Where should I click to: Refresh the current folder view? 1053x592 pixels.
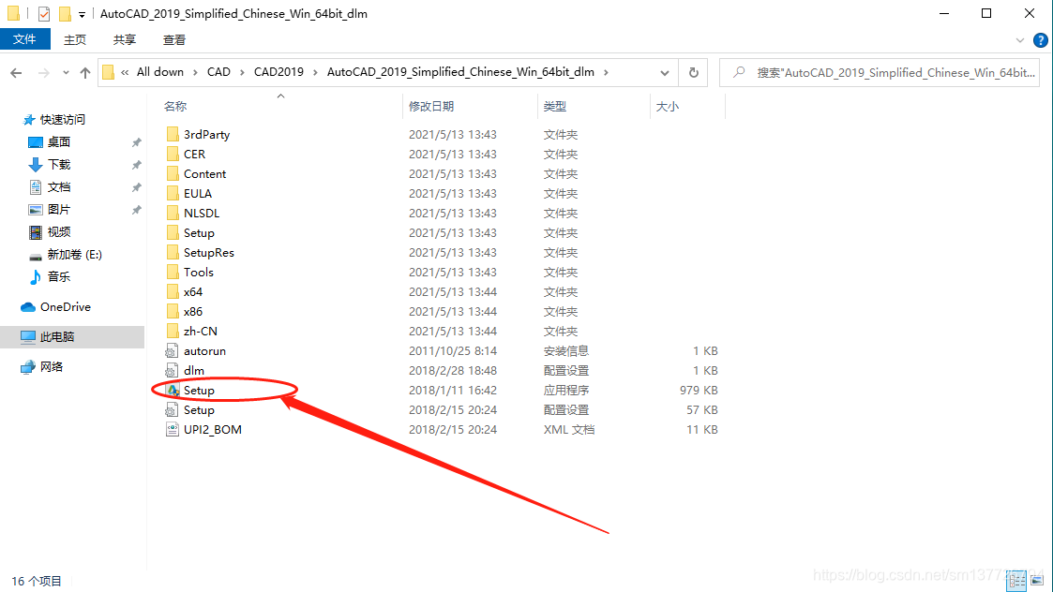(x=694, y=72)
